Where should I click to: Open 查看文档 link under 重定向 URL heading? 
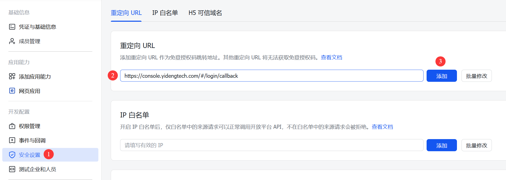click(x=331, y=58)
